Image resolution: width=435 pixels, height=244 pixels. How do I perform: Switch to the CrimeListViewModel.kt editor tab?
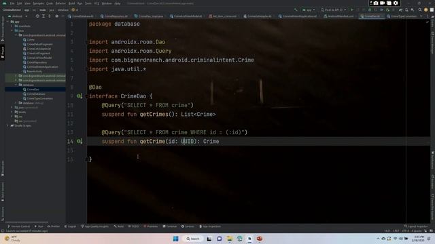click(188, 16)
